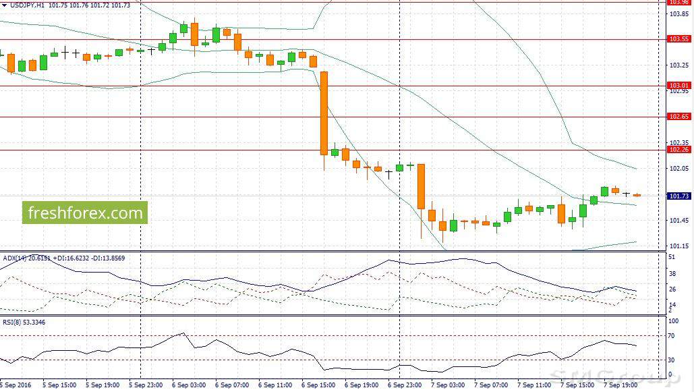Click the 7 Sep 19:00 time label
Image resolution: width=694 pixels, height=392 pixels.
point(620,385)
